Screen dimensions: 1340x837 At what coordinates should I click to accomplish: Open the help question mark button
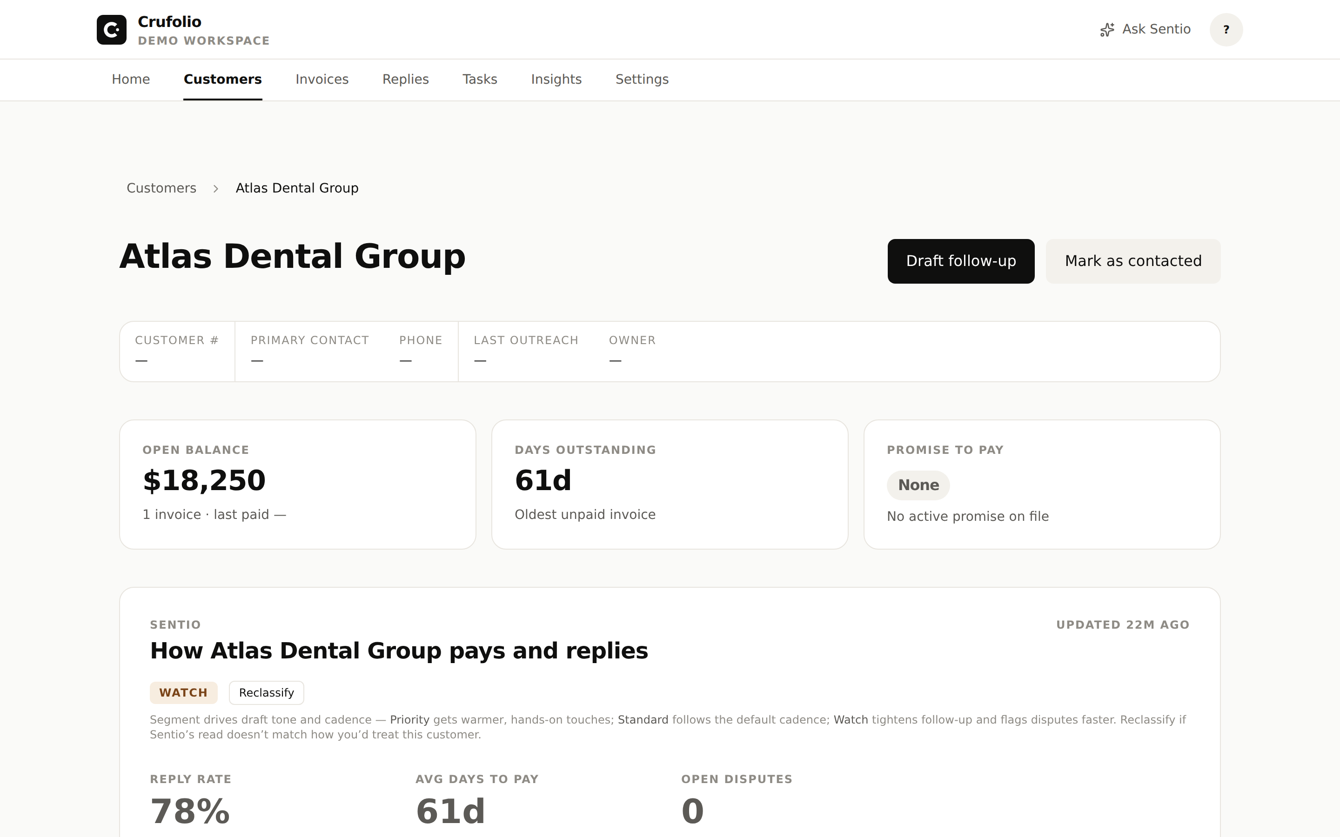click(1226, 29)
